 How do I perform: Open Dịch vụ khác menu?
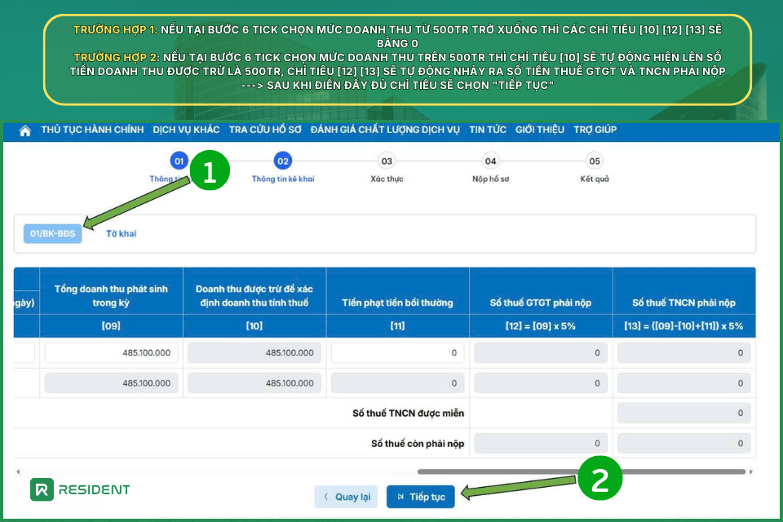[x=186, y=130]
